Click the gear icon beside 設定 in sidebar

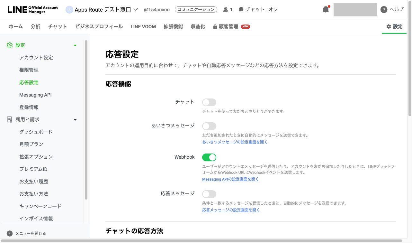[x=10, y=45]
